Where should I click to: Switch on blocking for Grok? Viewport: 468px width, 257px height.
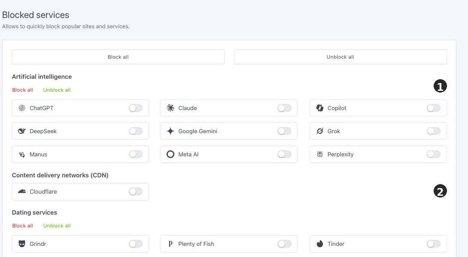point(434,131)
